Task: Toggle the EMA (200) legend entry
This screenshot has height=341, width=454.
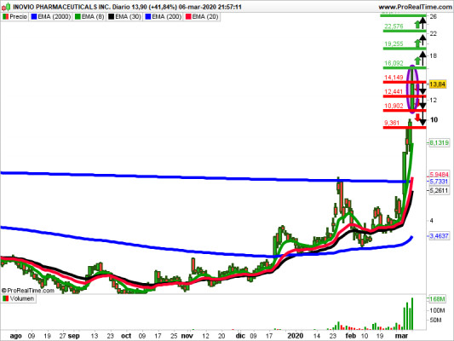Action: pos(164,17)
